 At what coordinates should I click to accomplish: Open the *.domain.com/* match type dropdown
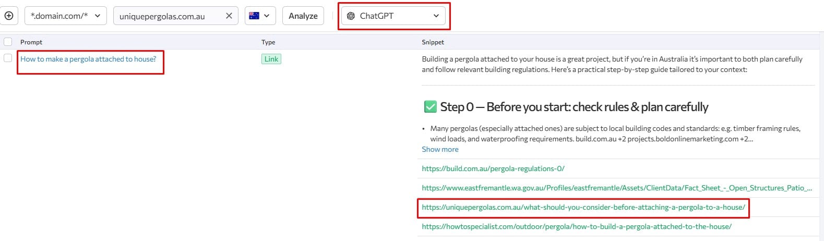[x=65, y=16]
